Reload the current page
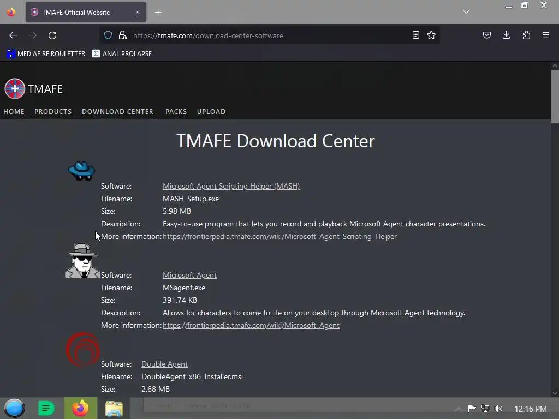 pyautogui.click(x=52, y=35)
